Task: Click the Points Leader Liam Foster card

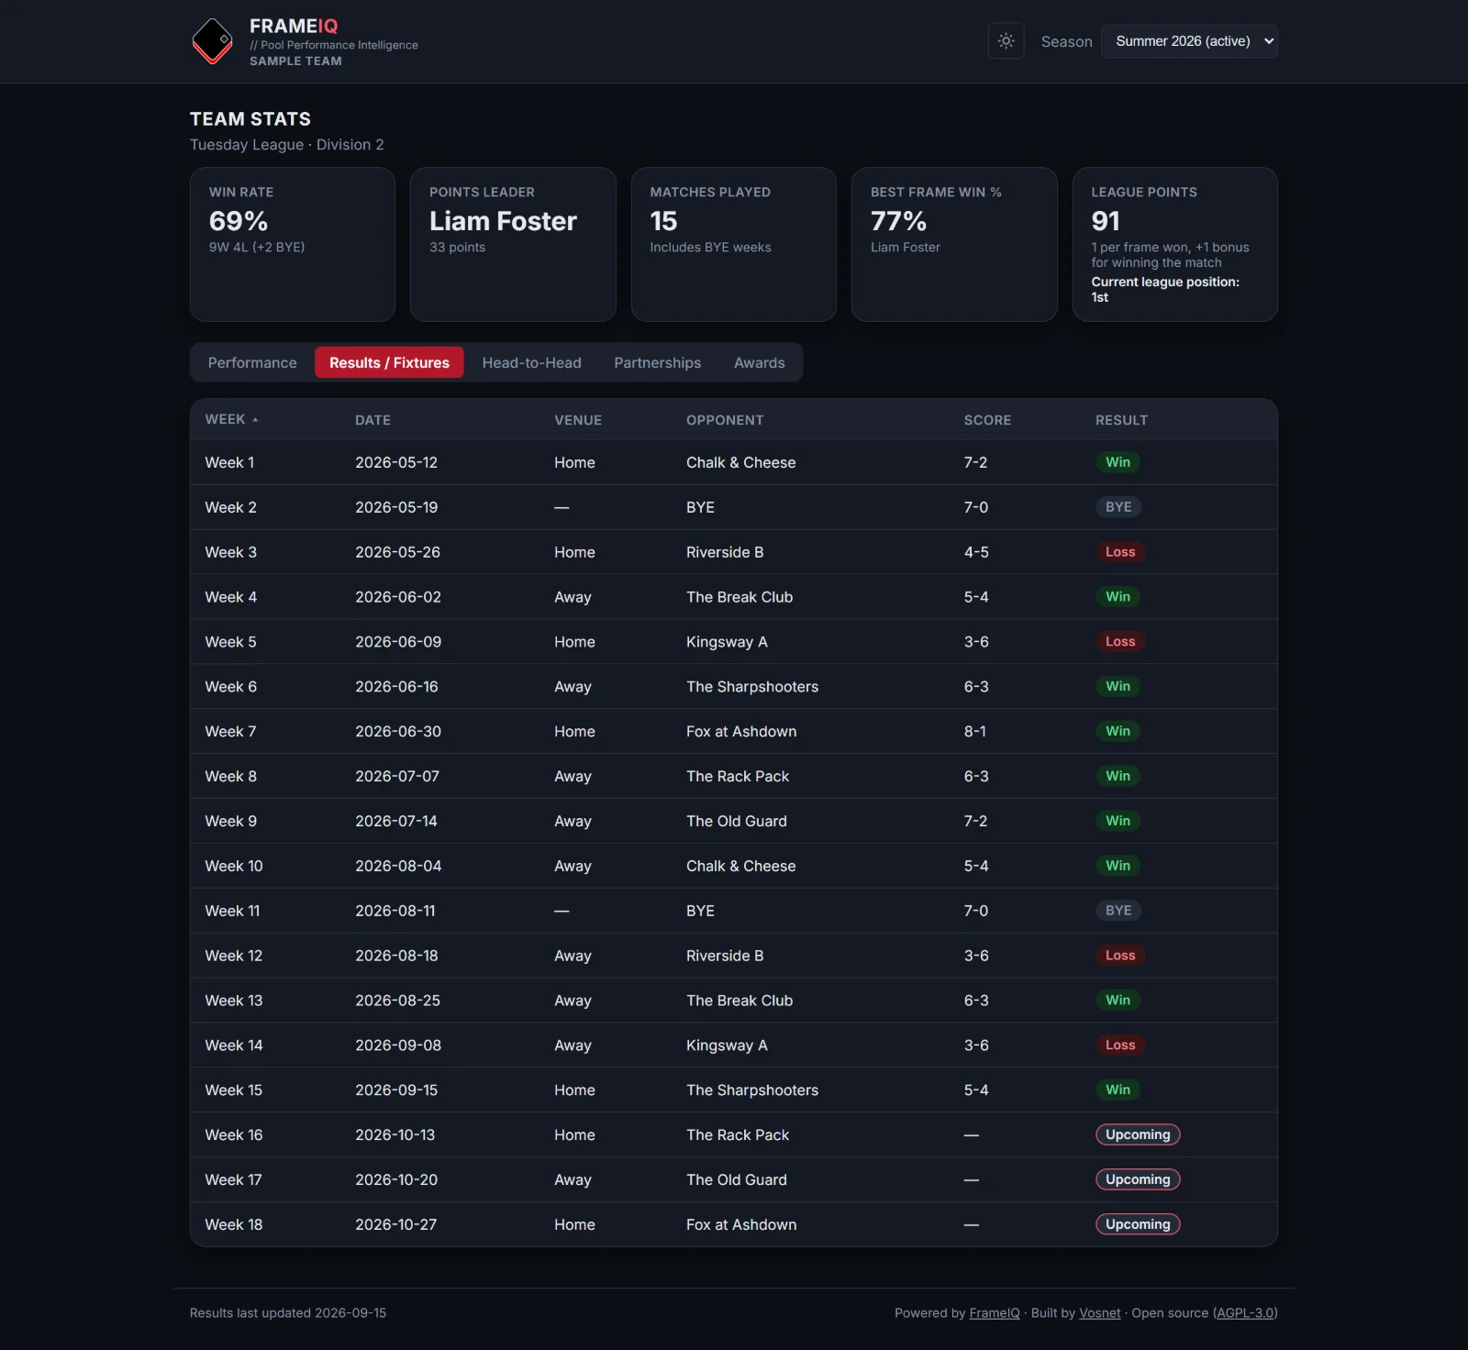Action: pos(513,244)
